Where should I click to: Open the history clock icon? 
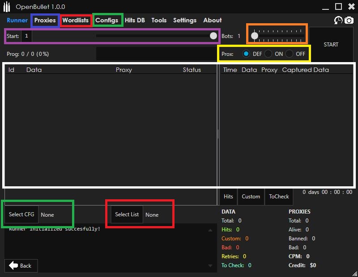pos(338,20)
